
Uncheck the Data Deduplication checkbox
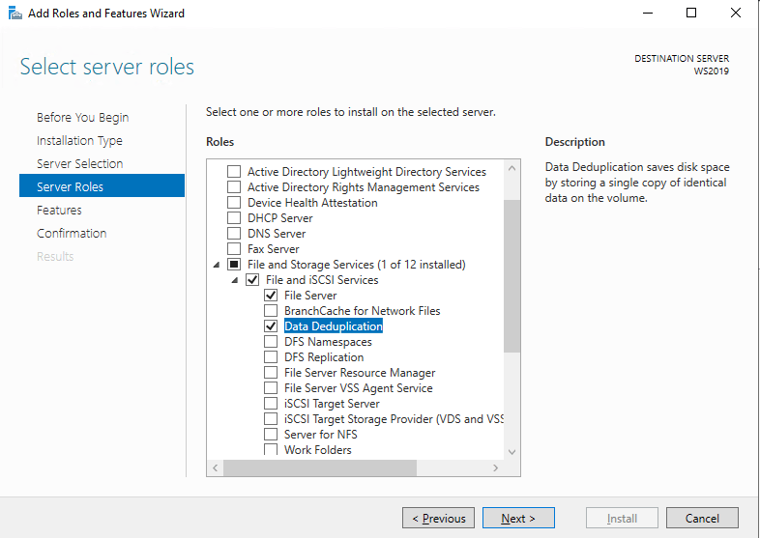pyautogui.click(x=271, y=326)
